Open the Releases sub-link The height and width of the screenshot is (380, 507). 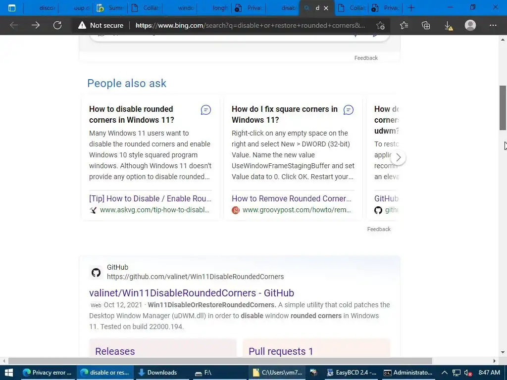pos(115,351)
